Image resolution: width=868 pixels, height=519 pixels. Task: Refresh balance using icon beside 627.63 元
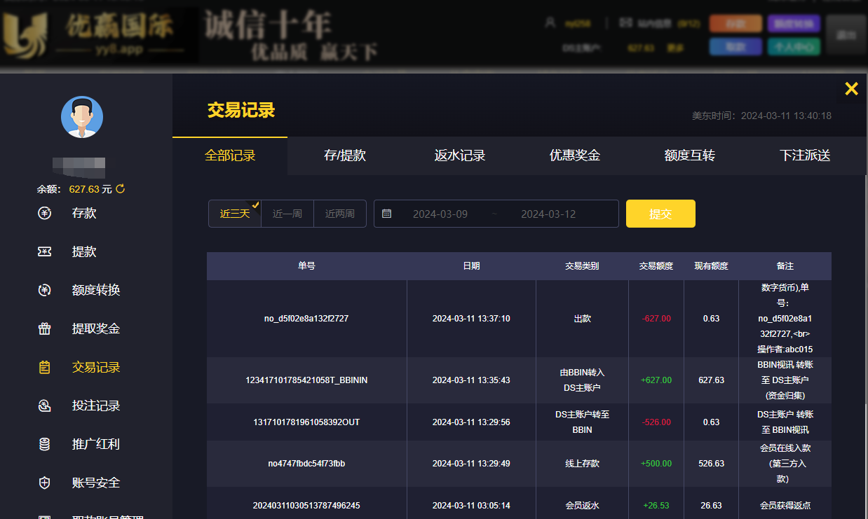[120, 189]
